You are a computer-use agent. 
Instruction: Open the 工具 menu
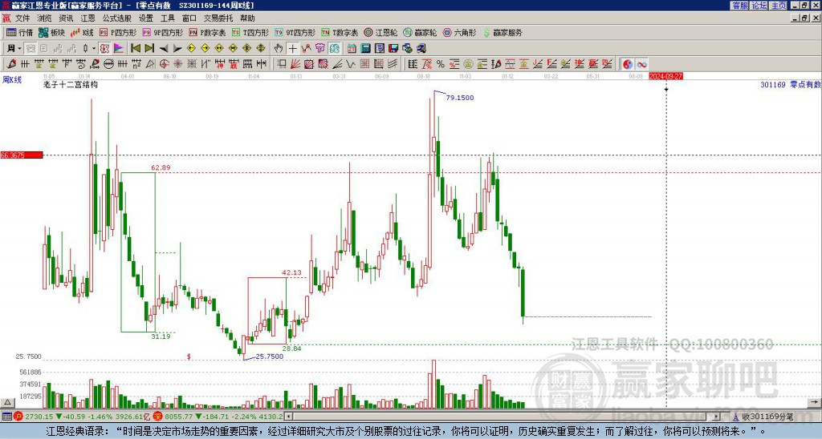point(167,18)
